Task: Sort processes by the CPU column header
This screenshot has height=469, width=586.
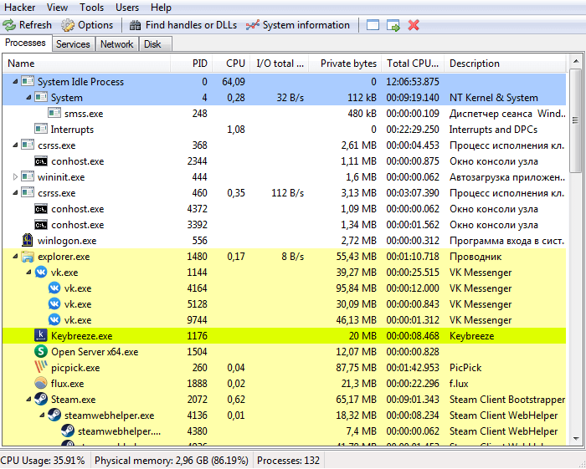Action: (235, 64)
